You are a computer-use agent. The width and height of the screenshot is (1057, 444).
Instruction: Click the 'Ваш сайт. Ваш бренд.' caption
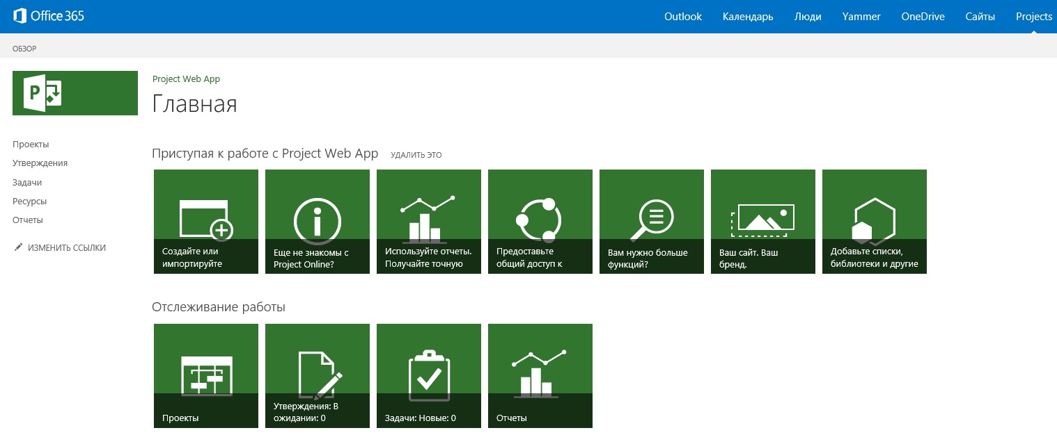(749, 258)
